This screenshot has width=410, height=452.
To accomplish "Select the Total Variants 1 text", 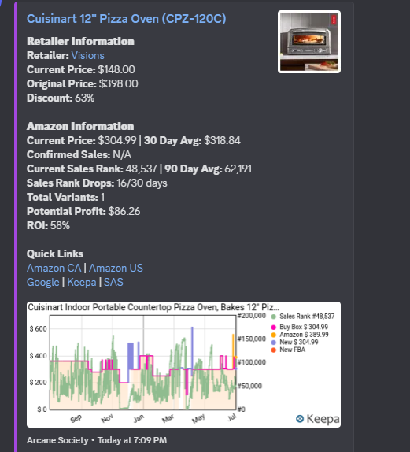I will tap(65, 197).
